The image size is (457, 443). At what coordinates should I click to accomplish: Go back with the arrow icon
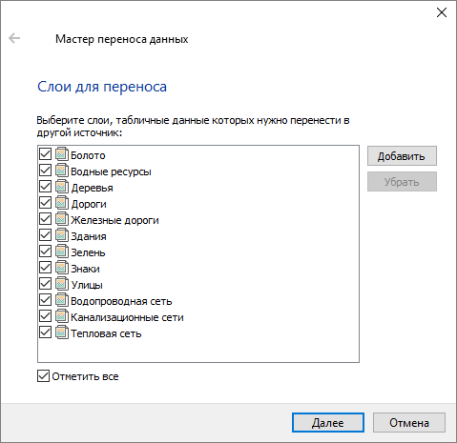click(14, 38)
